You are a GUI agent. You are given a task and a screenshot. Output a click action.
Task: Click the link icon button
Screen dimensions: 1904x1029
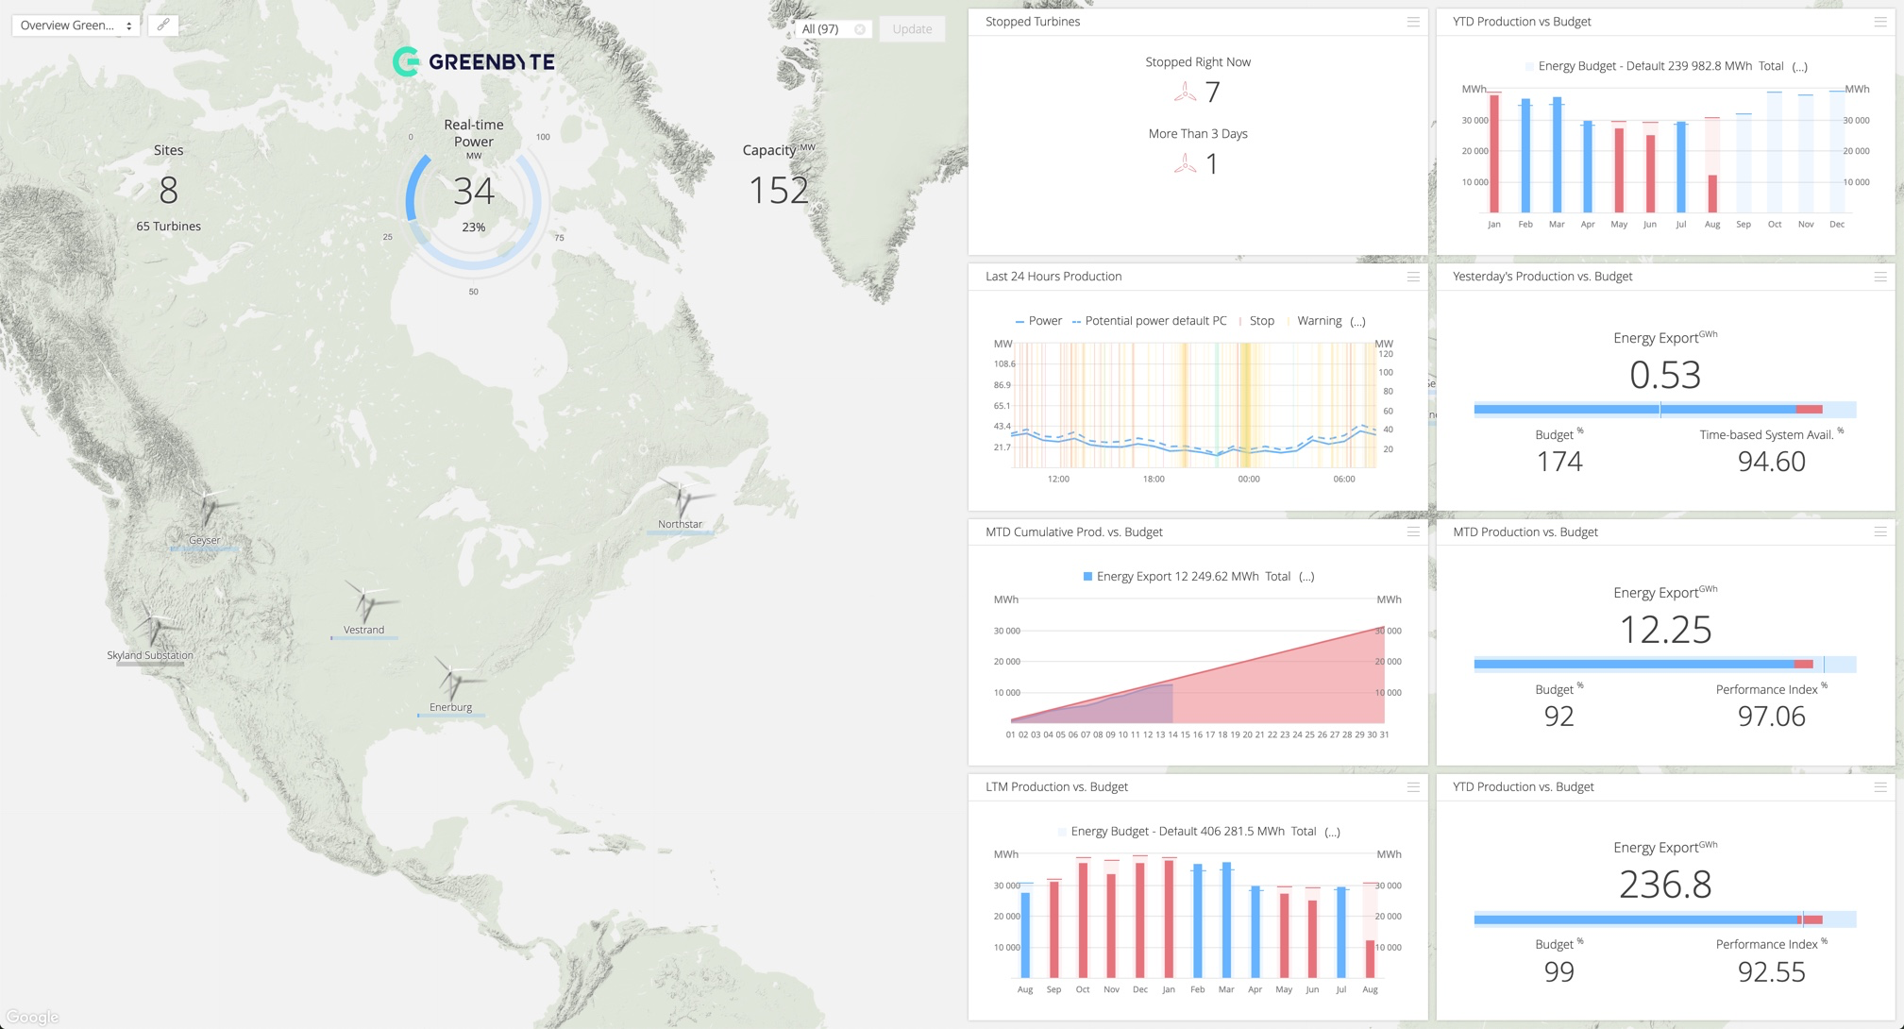pyautogui.click(x=163, y=25)
